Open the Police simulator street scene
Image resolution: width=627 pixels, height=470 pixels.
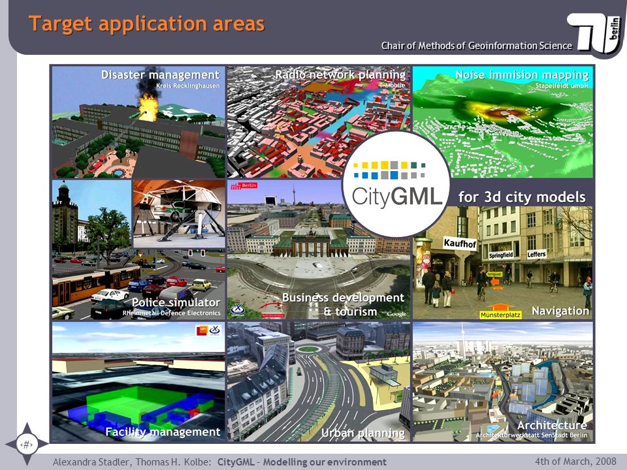coord(138,250)
